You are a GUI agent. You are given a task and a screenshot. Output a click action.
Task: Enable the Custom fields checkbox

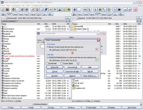click(x=62, y=64)
